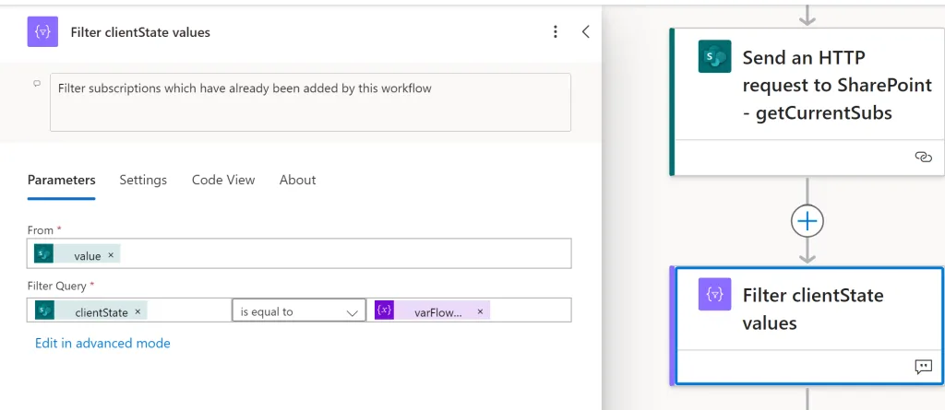
Task: Open the 'is equal to' operator dropdown
Action: point(299,311)
